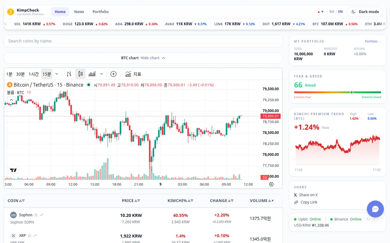
Task: Select the candlestick chart style icon
Action: click(80, 74)
